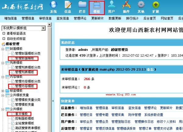This screenshot has height=132, width=183.
Task: Select 管理列表模板 tree item
Action: coord(25,72)
